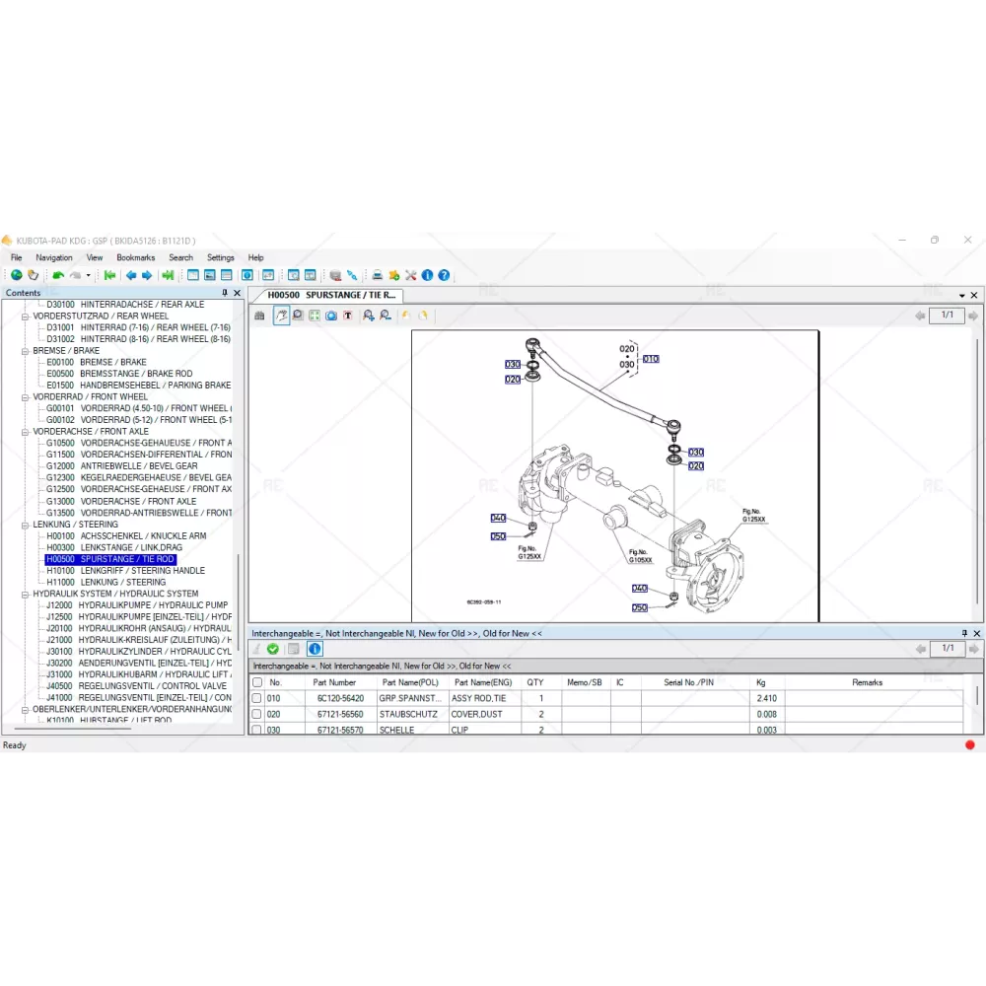Viewport: 986px width, 986px height.
Task: Click the fit-to-window icon above diagram
Action: pos(314,316)
